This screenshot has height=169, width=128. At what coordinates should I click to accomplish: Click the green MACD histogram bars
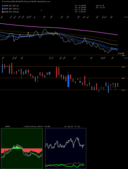tap(17, 148)
